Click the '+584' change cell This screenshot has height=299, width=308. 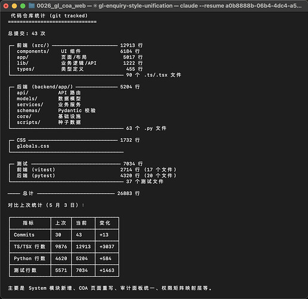click(x=106, y=258)
